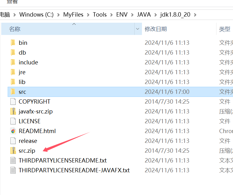This screenshot has width=233, height=195.
Task: Jump to Tools breadcrumb segment
Action: coord(100,15)
